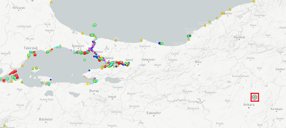Select green vessel cluster in open Black Sea

click(x=94, y=25)
